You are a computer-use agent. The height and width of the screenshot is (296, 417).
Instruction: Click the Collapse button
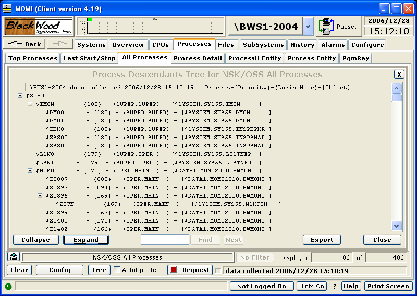[36, 240]
